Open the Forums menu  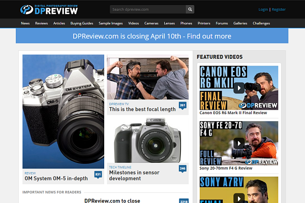222,23
